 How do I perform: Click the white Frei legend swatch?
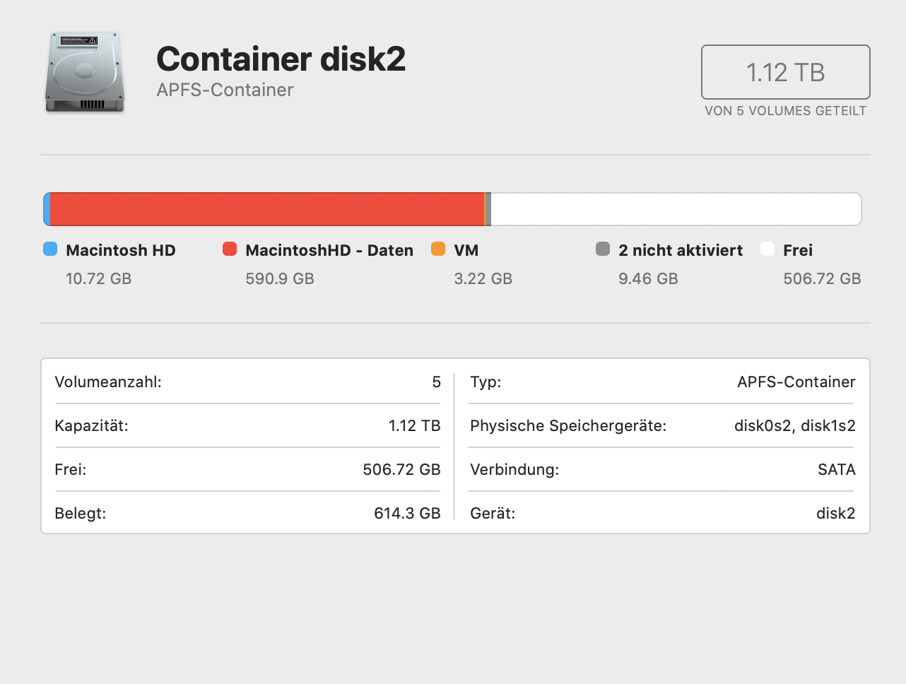[767, 249]
